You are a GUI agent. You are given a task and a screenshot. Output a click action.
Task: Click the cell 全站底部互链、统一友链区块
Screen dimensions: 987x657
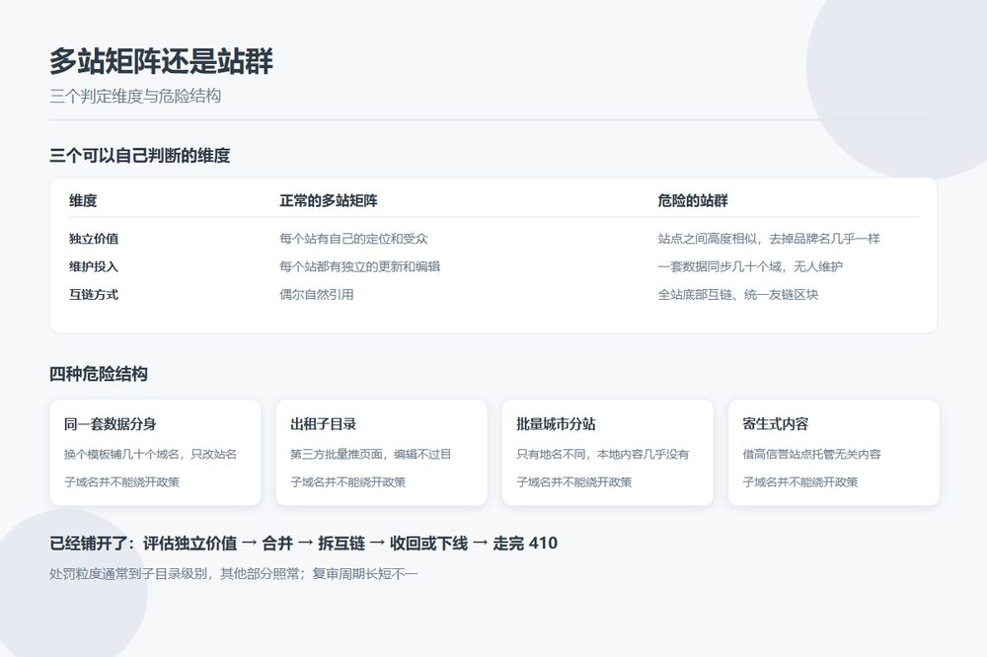[x=737, y=295]
